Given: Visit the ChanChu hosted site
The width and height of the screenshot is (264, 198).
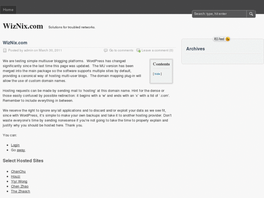Looking at the screenshot, I should point(18,171).
